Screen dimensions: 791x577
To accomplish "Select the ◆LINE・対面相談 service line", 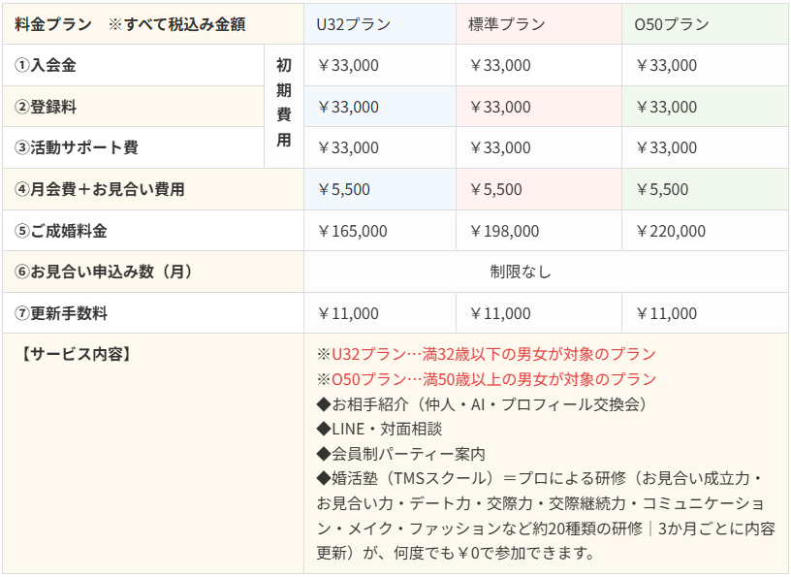I will (x=379, y=429).
